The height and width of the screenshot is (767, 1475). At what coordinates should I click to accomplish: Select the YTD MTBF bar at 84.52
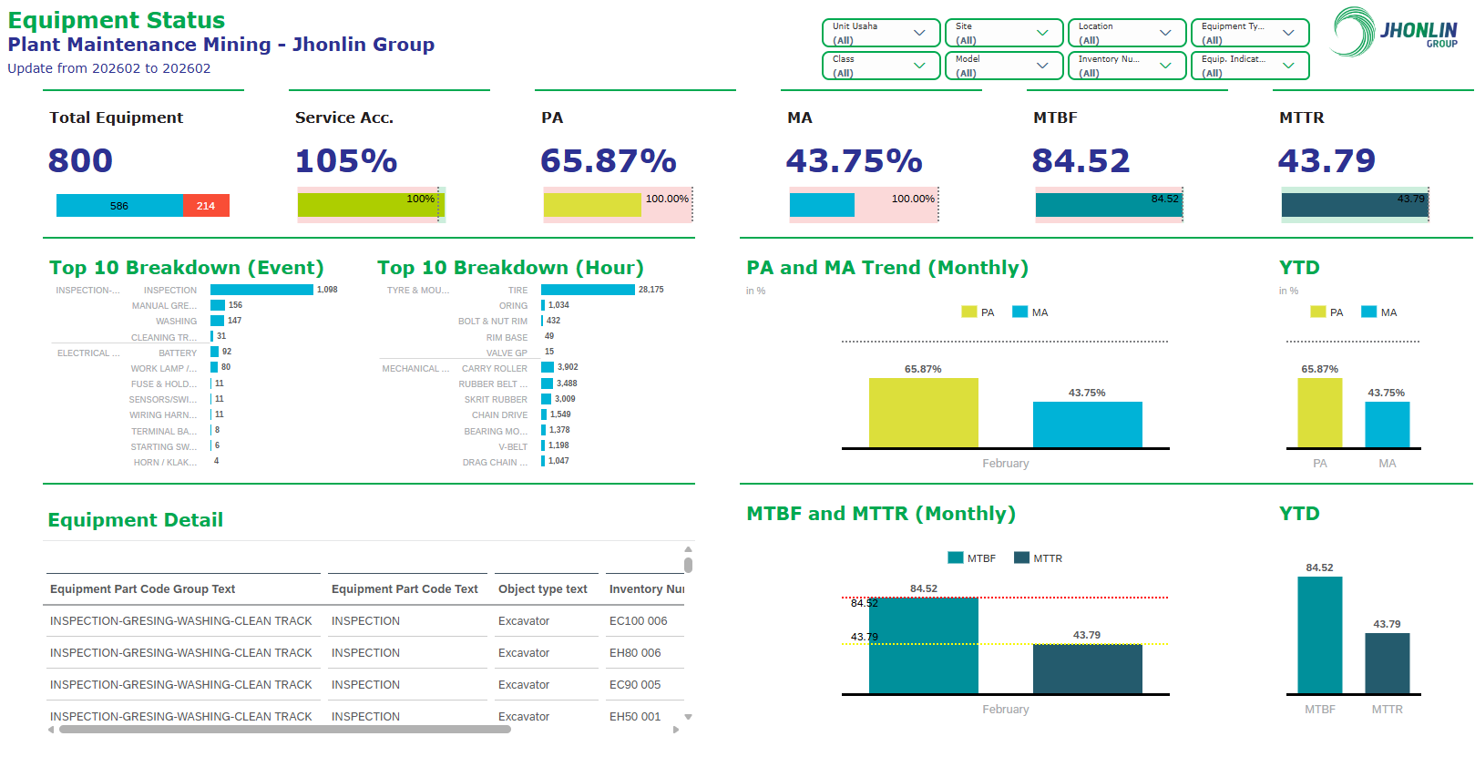1320,635
